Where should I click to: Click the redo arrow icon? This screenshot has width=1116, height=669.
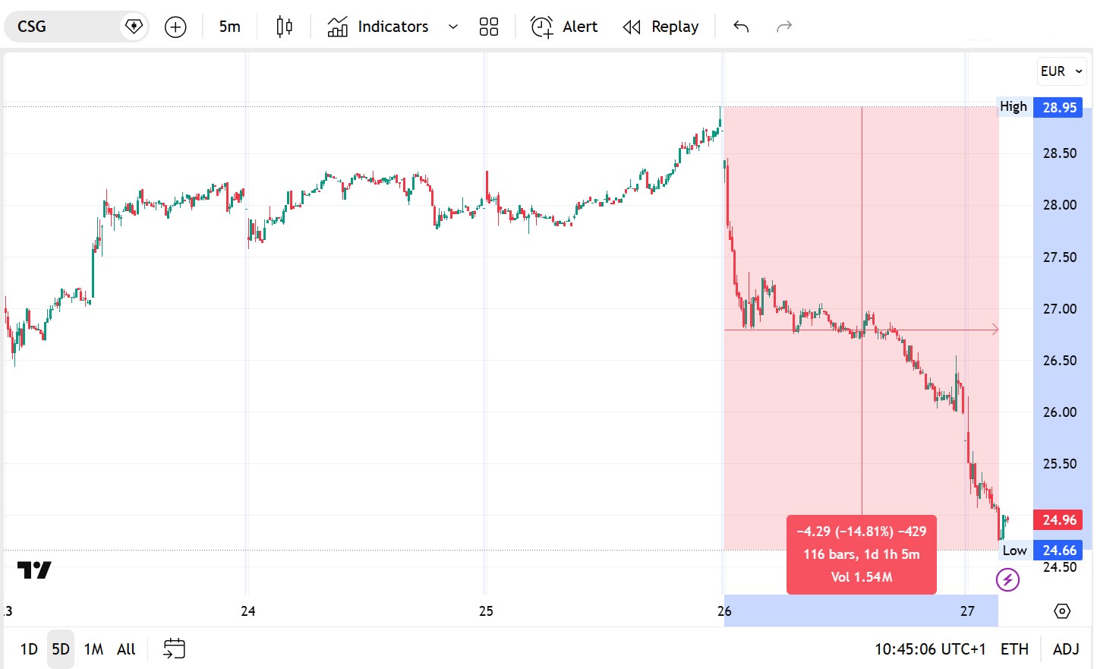tap(784, 27)
